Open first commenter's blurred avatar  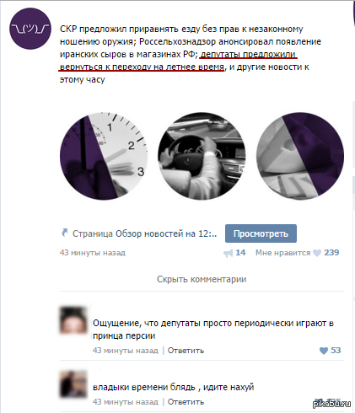click(x=73, y=320)
